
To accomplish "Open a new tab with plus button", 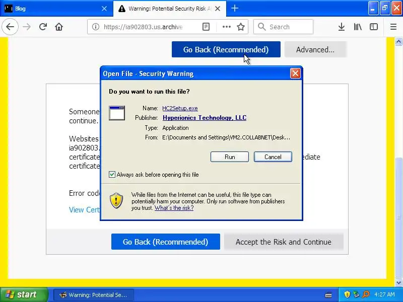I will (x=234, y=9).
